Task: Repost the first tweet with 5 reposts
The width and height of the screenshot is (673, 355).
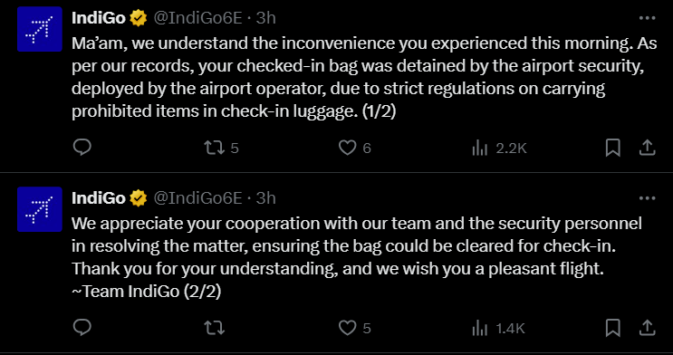Action: click(x=221, y=149)
